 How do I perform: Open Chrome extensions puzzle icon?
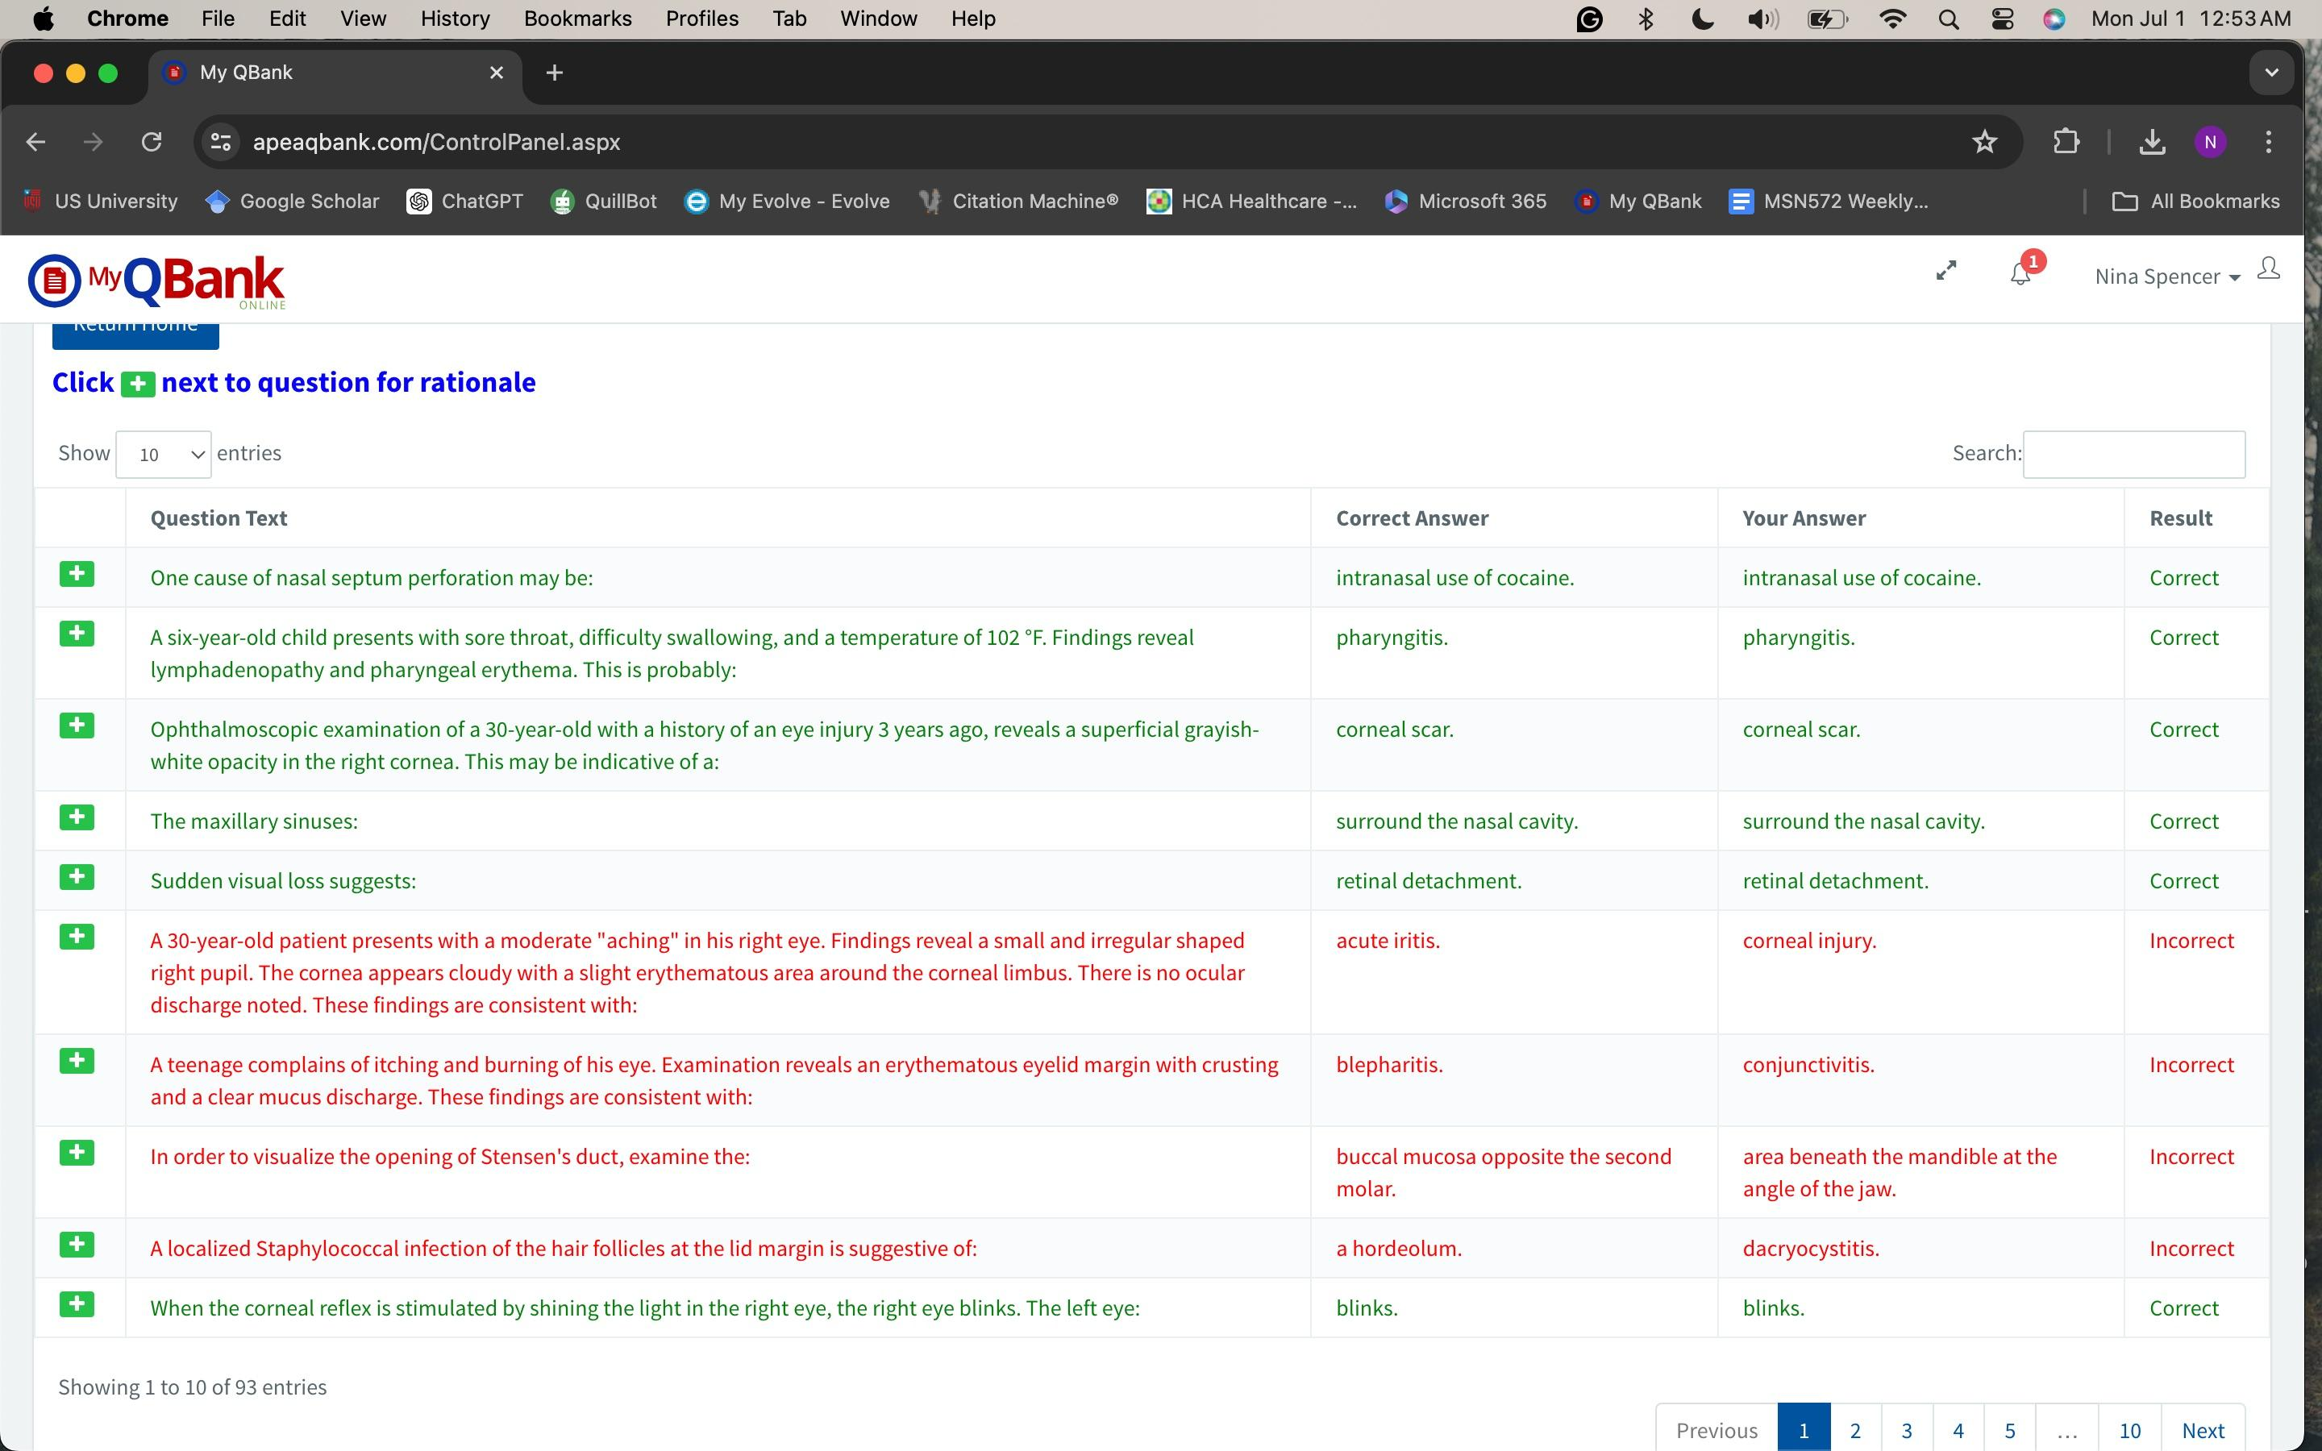click(x=2066, y=142)
